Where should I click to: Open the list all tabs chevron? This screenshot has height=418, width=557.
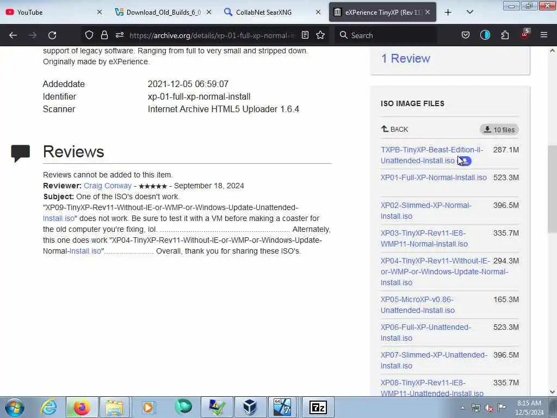tap(469, 12)
